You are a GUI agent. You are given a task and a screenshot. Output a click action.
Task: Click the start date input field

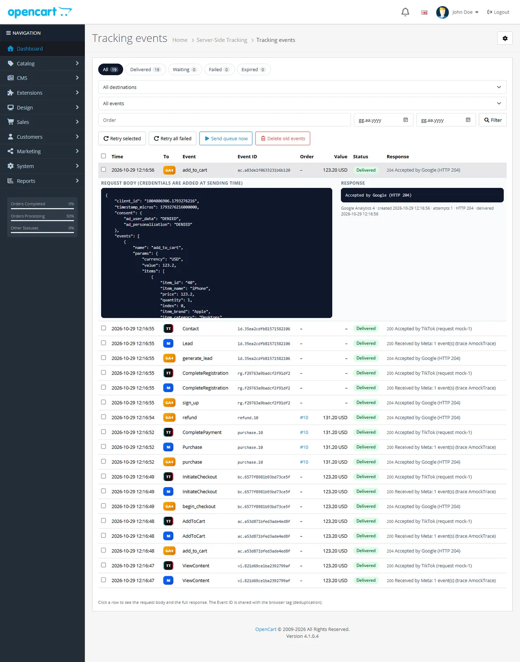click(x=383, y=120)
